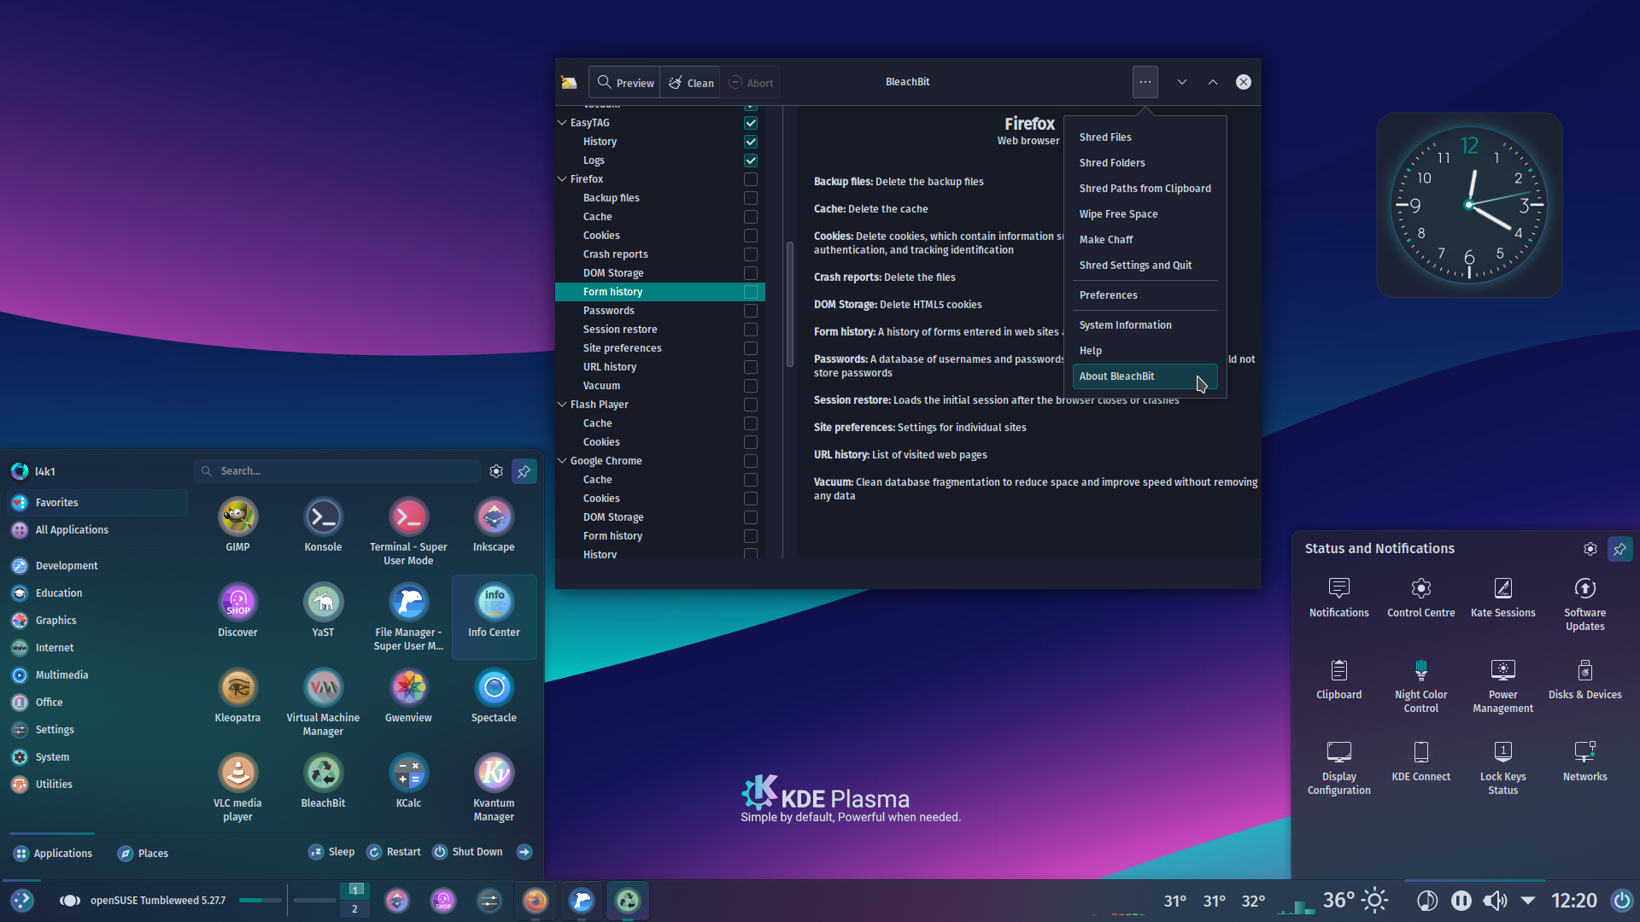Open Virtual Machine Manager
Viewport: 1640px width, 922px height.
pos(323,702)
